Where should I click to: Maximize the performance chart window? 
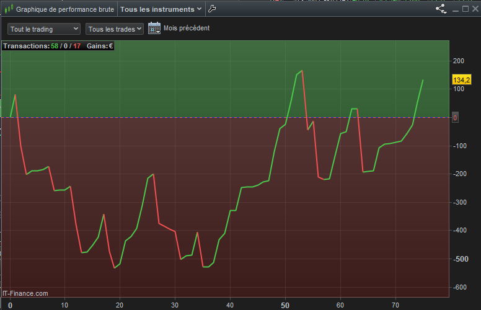click(466, 9)
